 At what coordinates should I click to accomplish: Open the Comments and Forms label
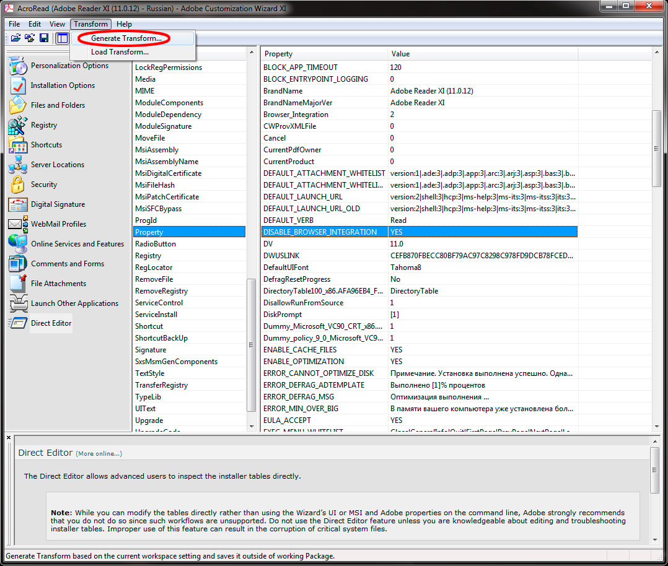[x=68, y=264]
